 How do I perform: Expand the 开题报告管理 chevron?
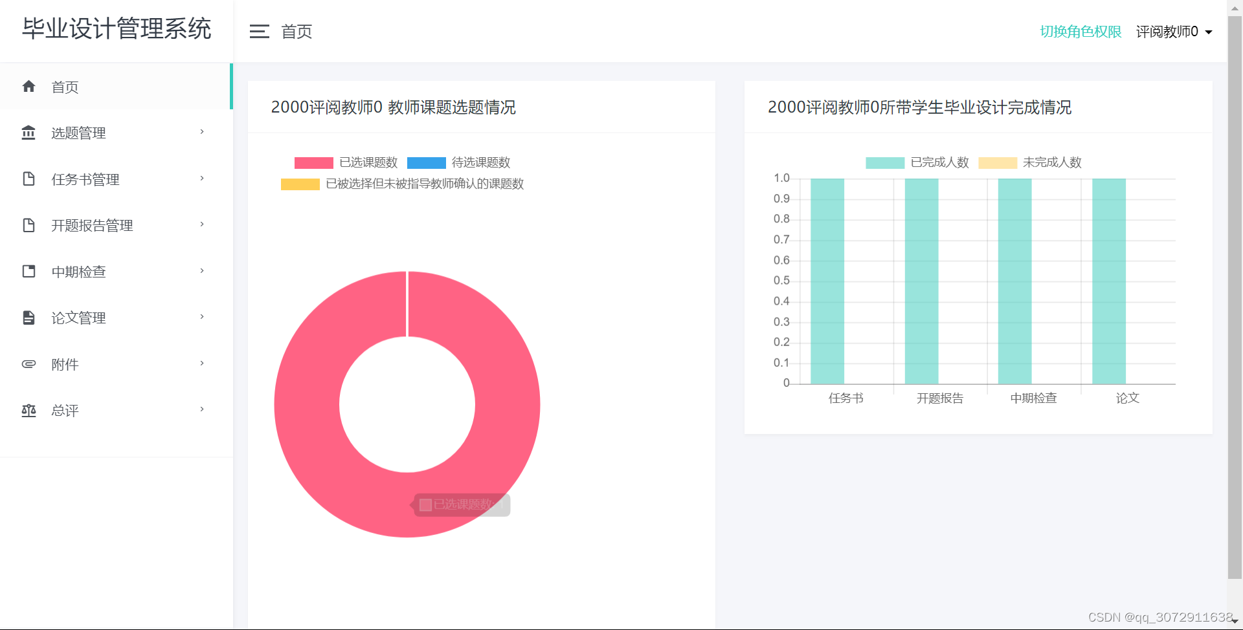point(202,224)
